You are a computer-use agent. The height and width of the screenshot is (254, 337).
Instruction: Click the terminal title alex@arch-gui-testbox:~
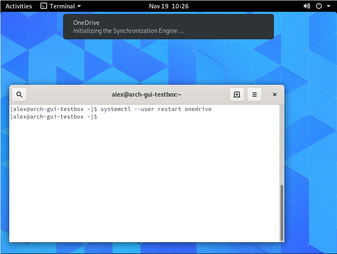pyautogui.click(x=146, y=95)
